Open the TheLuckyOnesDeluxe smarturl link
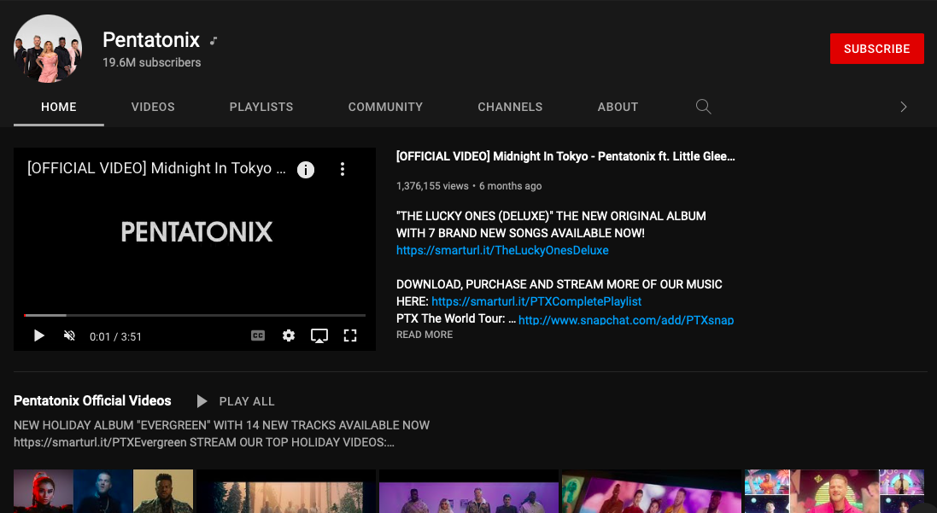 pos(502,250)
